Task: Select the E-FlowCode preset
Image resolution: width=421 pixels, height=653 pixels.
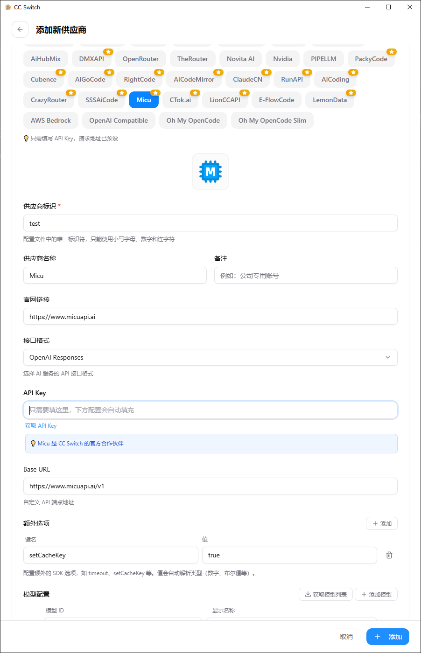Action: (276, 100)
